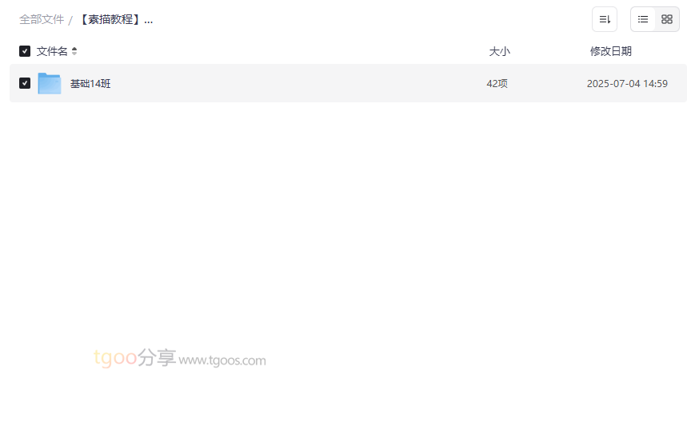
Task: Select the 基础14班 row's blank middle area
Action: pyautogui.click(x=294, y=83)
